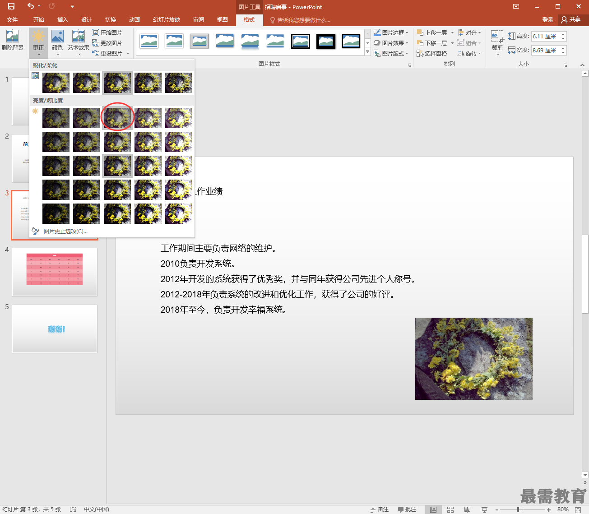Select slide 5 thumbnail 谢谢
Image resolution: width=589 pixels, height=514 pixels.
click(x=55, y=329)
